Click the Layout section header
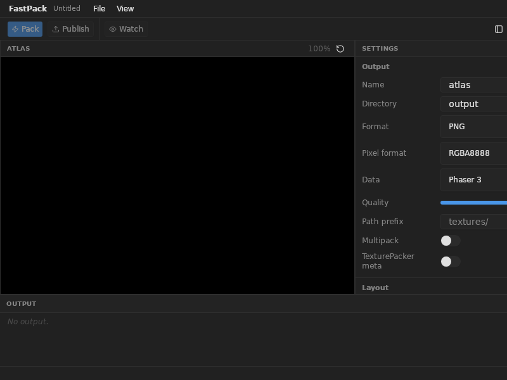The image size is (507, 380). click(x=375, y=288)
